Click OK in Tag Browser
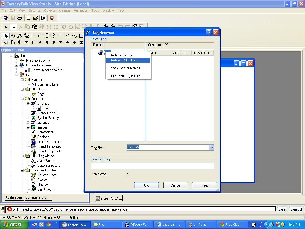Viewport: 305px width, 229px height. [147, 185]
